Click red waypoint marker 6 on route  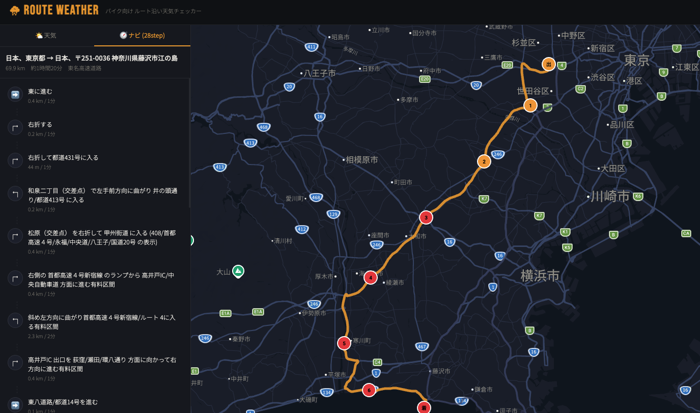(x=369, y=390)
